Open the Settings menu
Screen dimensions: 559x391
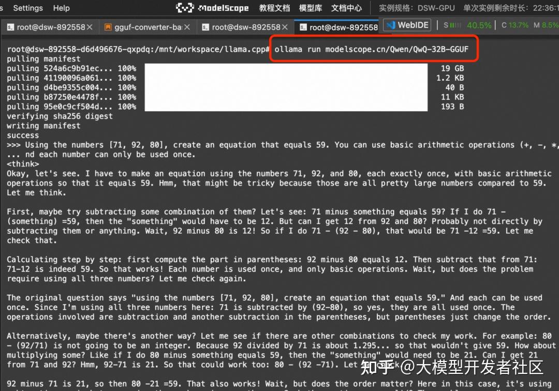coord(28,8)
